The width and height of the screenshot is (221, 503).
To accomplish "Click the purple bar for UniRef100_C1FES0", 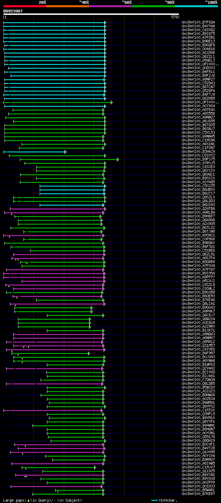I will point(53,410).
